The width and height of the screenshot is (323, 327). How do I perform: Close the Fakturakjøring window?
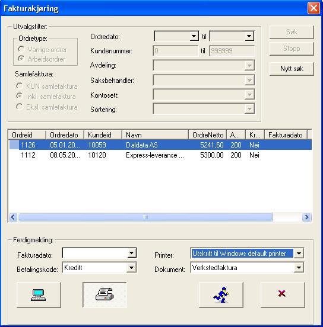pyautogui.click(x=313, y=8)
